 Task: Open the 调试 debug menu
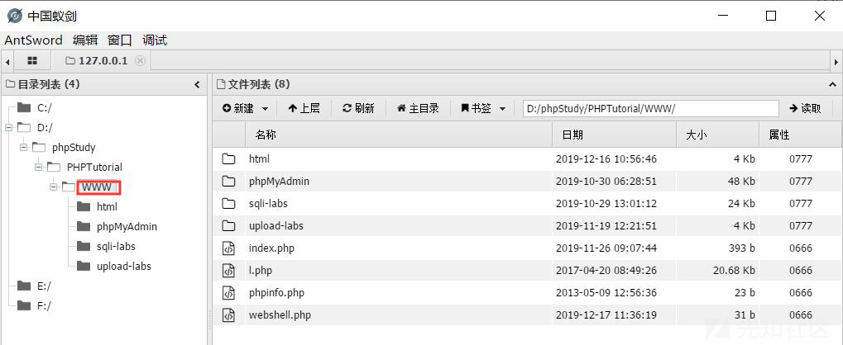coord(155,40)
